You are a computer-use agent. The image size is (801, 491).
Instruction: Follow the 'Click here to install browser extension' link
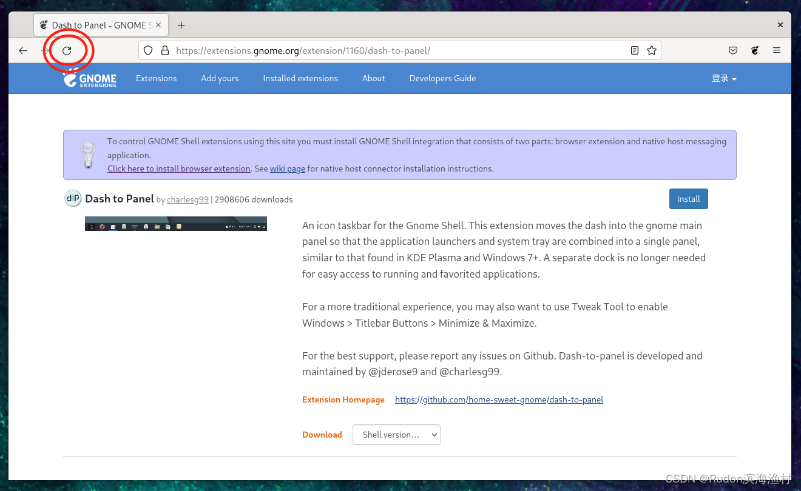tap(179, 169)
